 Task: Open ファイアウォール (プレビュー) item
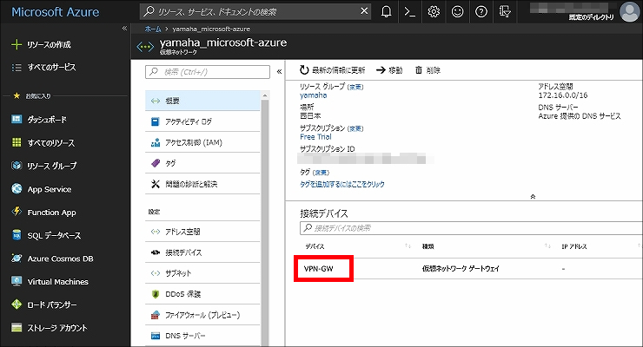click(x=202, y=315)
